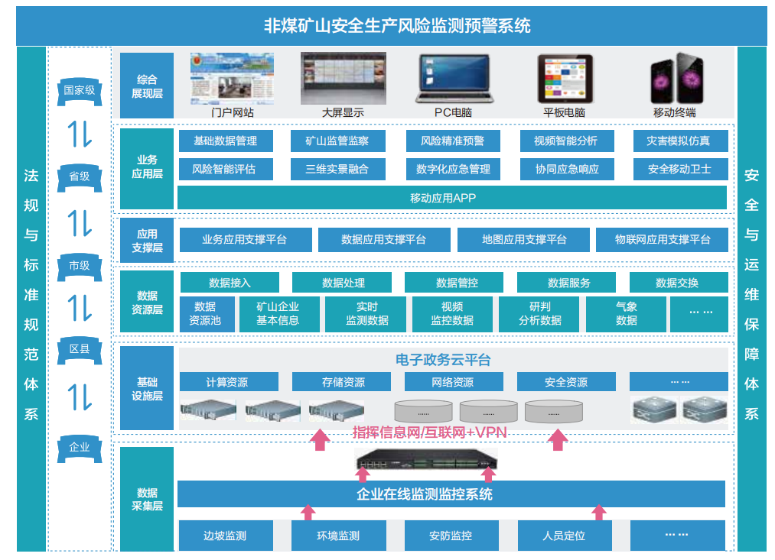
Task: Click the PC电脑 laptop icon
Action: [x=453, y=79]
